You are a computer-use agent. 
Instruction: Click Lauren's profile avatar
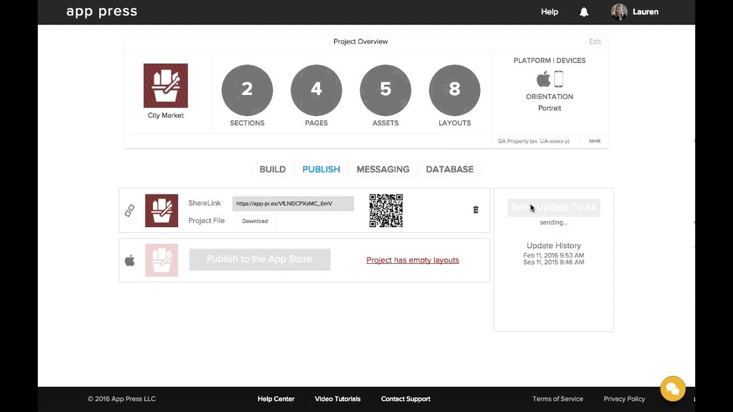(x=619, y=12)
